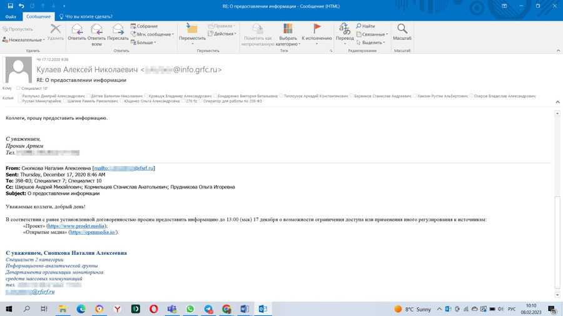Toggle presence box next to Шагиев Рамиль Рамилович
The height and width of the screenshot is (316, 563).
point(65,101)
